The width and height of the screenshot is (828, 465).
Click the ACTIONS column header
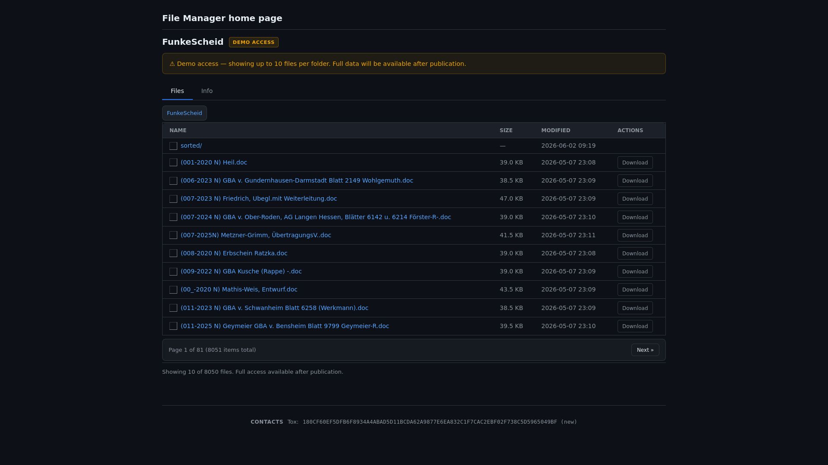(630, 130)
